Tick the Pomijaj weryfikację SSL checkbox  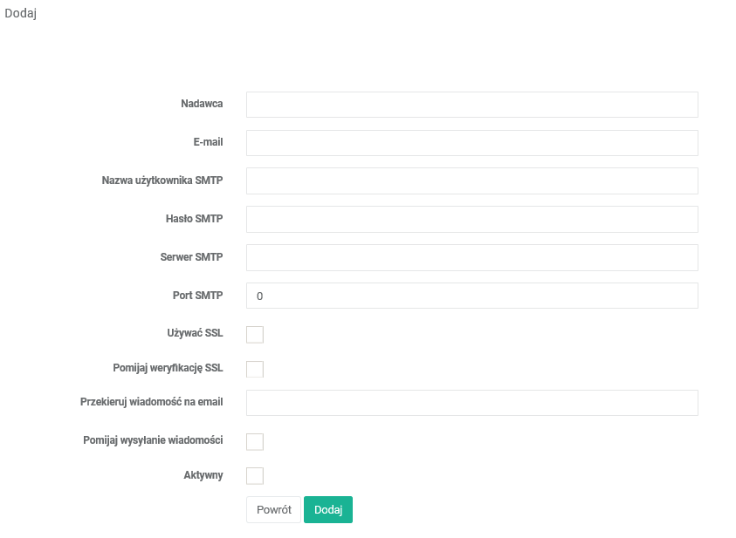pos(255,369)
